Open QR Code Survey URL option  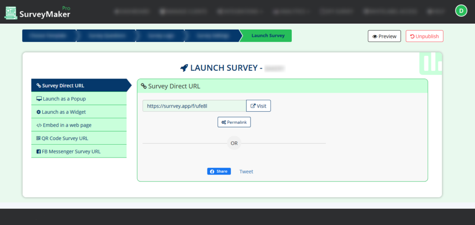coord(79,138)
